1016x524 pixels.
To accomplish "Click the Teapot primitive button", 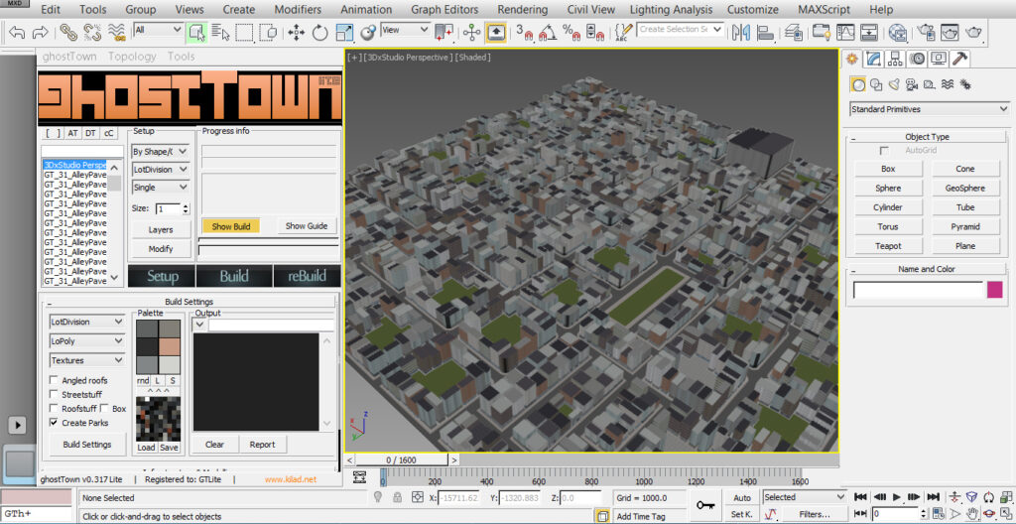I will pos(888,246).
